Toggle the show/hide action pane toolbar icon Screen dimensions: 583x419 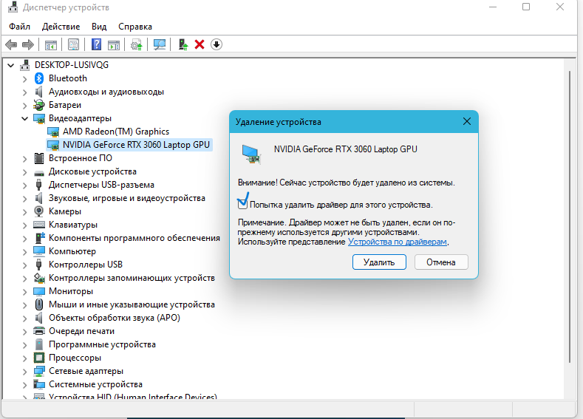(114, 44)
